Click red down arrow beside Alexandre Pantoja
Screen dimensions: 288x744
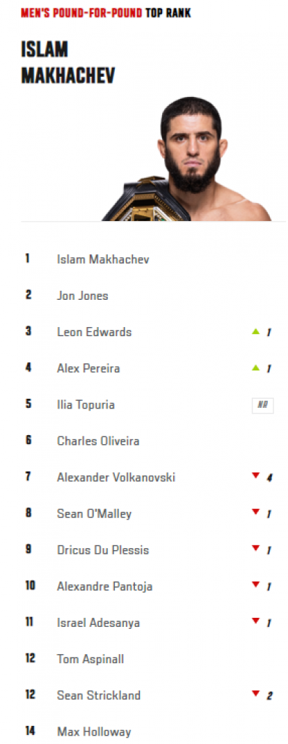tap(256, 584)
